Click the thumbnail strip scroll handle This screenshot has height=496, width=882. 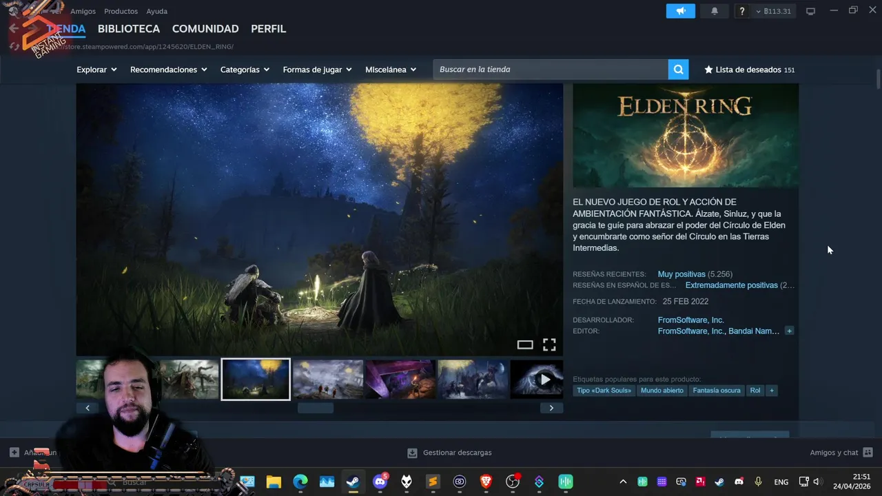(316, 408)
